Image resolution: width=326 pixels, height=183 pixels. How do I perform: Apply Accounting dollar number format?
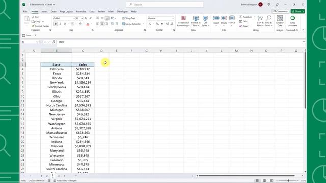coord(150,24)
